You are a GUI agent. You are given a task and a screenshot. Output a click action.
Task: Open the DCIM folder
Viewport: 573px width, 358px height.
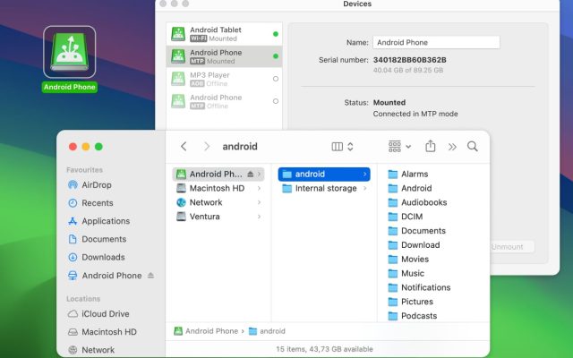406,217
